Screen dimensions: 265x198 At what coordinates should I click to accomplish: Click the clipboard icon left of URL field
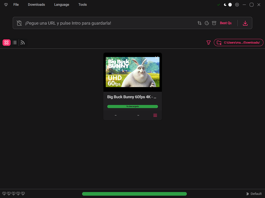pos(19,23)
